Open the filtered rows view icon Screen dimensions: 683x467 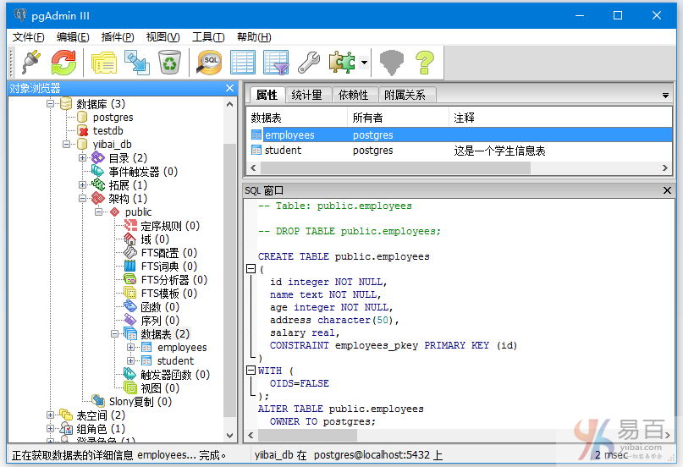tap(276, 62)
